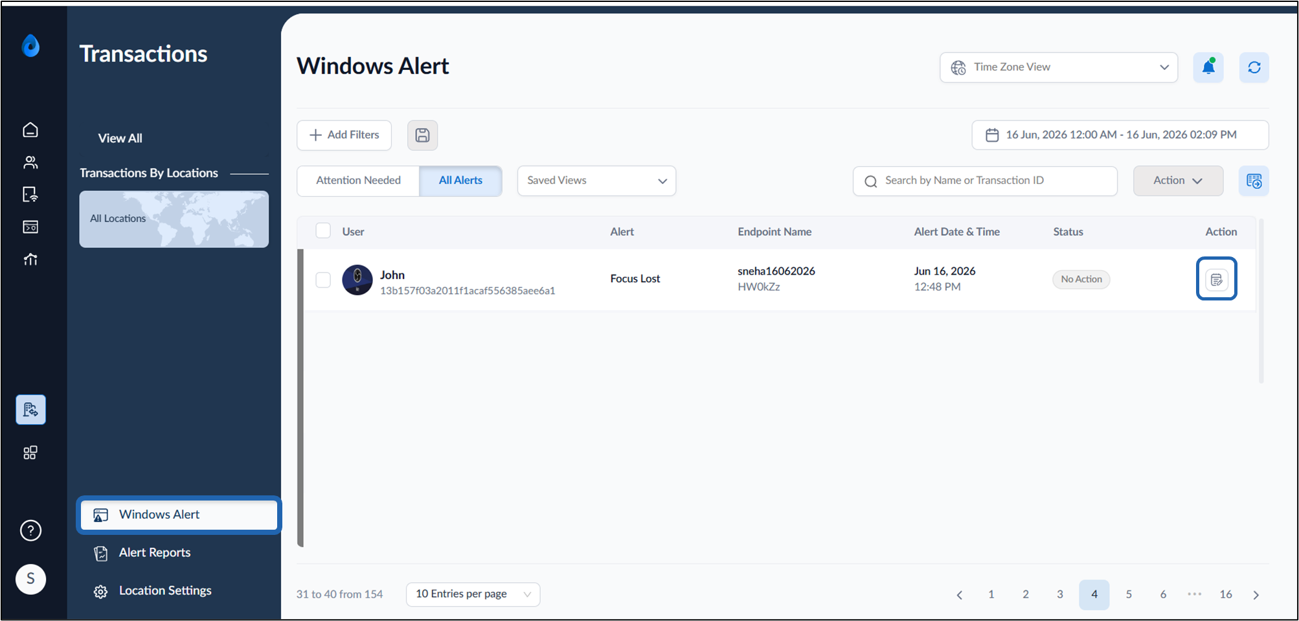Image resolution: width=1299 pixels, height=621 pixels.
Task: Expand the Saved Views dropdown
Action: (596, 181)
